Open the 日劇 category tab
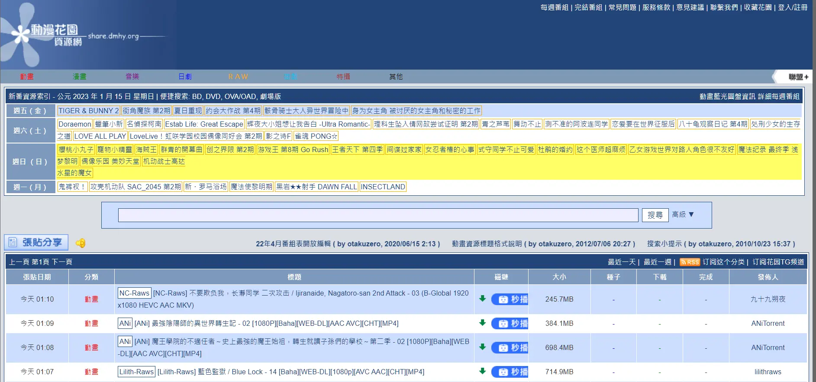 [185, 76]
